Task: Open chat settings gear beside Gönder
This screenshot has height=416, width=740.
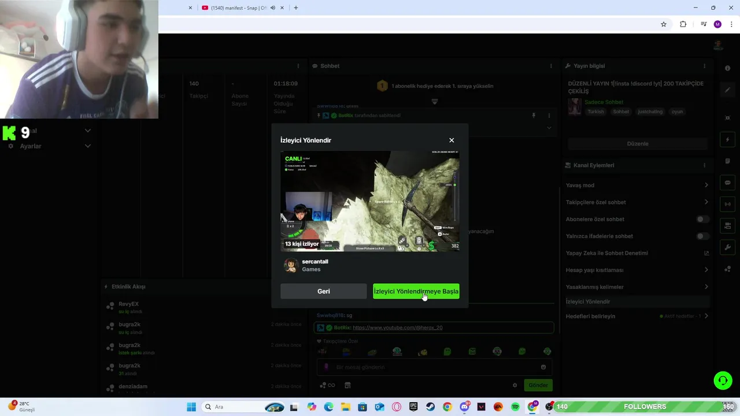Action: coord(515,385)
